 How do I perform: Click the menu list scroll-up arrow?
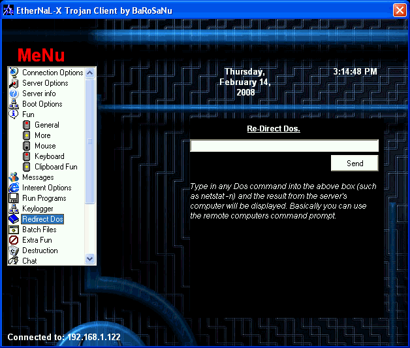click(90, 72)
